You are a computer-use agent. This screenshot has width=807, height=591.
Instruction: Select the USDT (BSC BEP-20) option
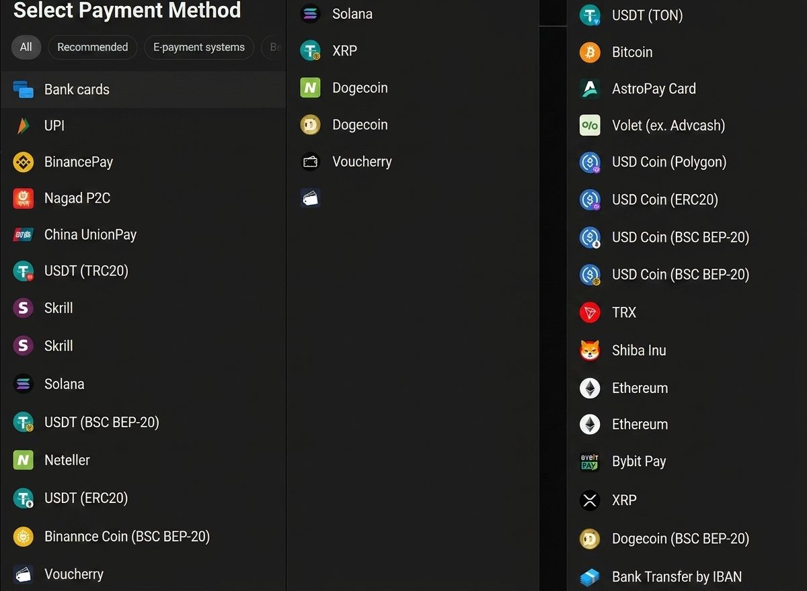[102, 422]
